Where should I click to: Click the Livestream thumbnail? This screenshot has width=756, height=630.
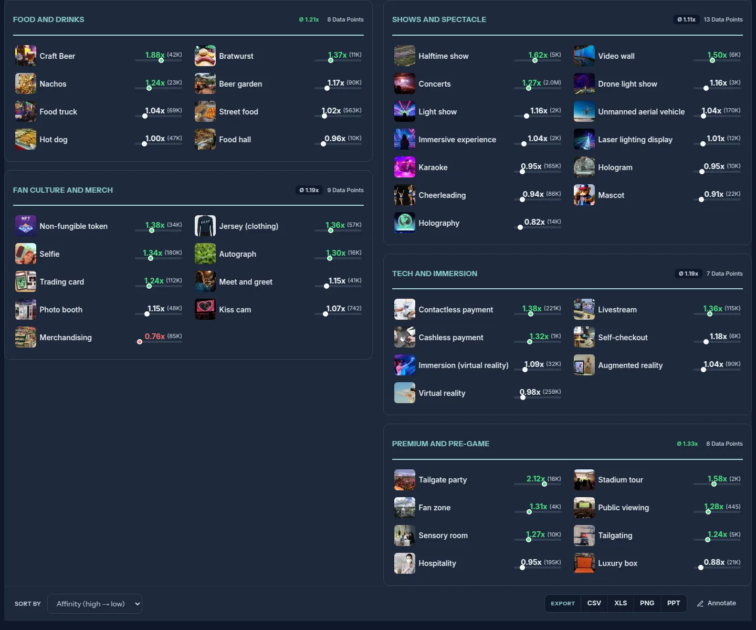(584, 309)
